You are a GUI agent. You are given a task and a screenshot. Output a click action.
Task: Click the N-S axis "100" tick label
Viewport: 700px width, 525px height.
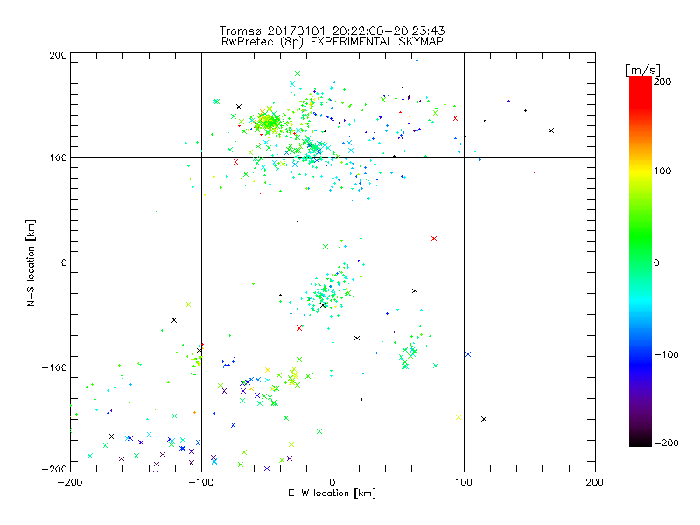click(x=58, y=157)
